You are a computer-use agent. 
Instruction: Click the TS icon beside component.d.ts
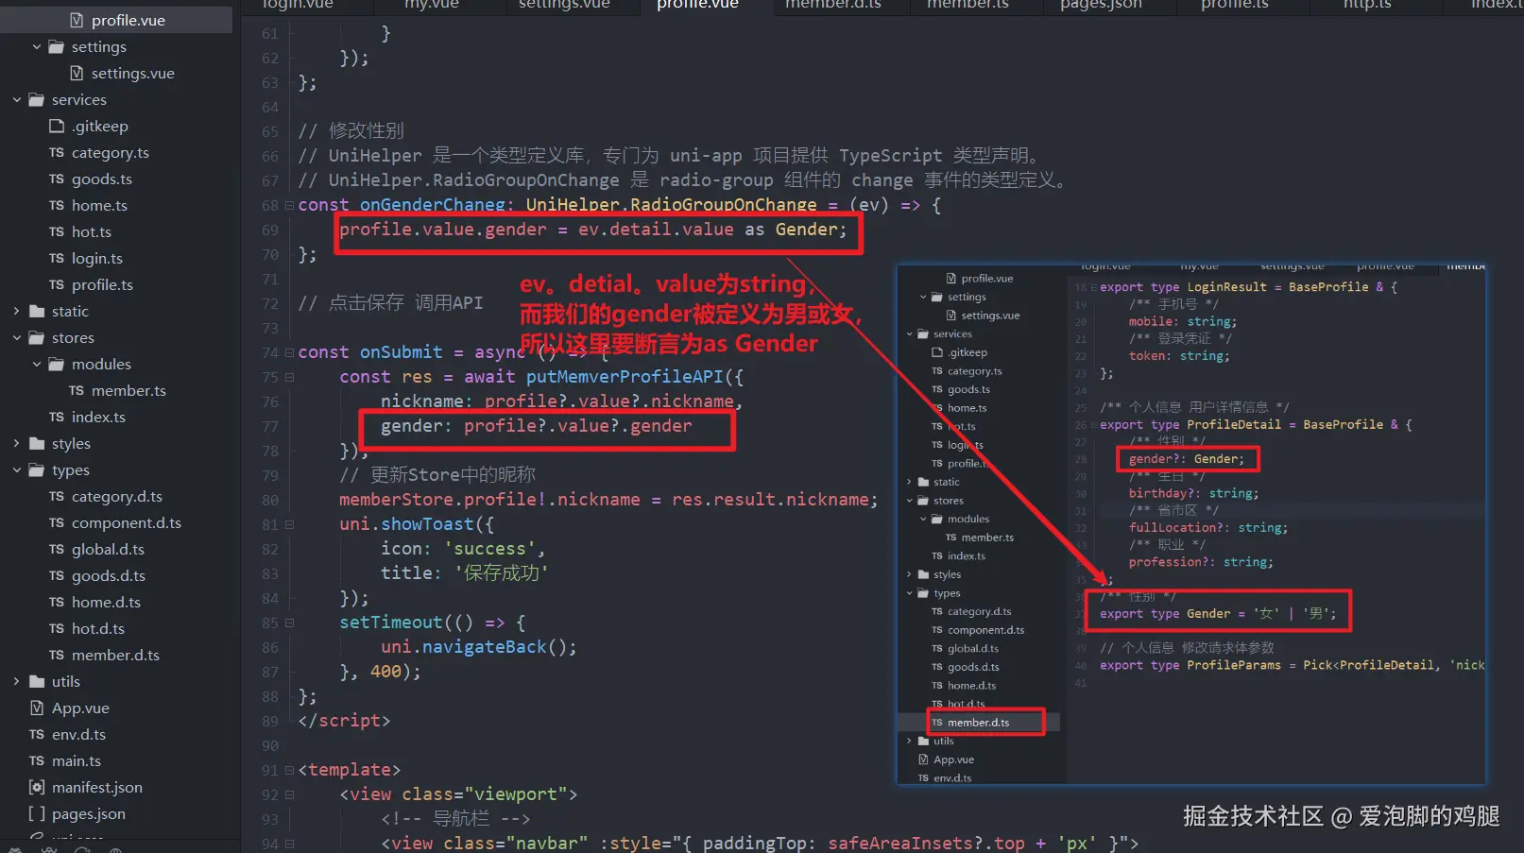[x=57, y=522]
